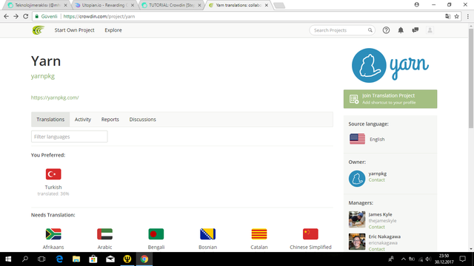Open the notifications bell icon
474x266 pixels.
point(401,30)
